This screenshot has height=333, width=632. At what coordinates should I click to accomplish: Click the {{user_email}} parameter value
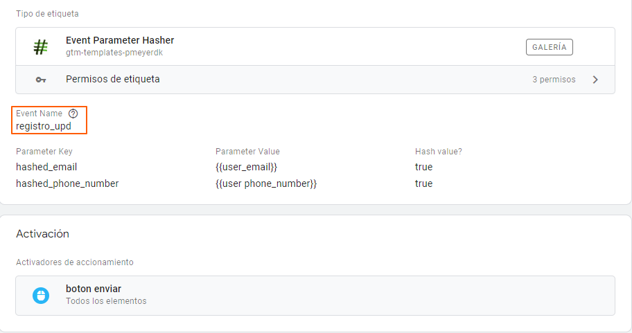pos(246,167)
